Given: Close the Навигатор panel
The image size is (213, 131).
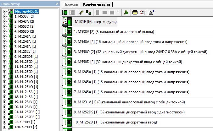Looking at the screenshot, I should (57, 4).
